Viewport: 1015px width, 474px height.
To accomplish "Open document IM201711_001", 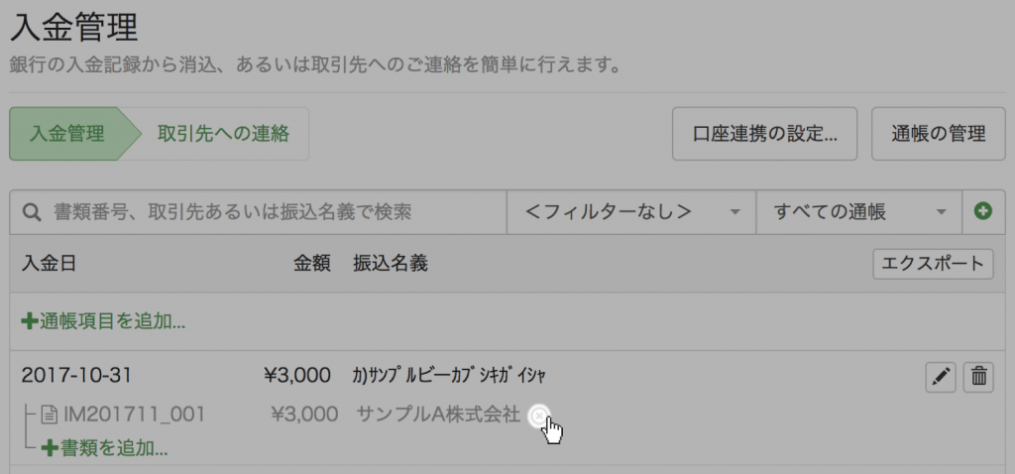I will [x=134, y=415].
